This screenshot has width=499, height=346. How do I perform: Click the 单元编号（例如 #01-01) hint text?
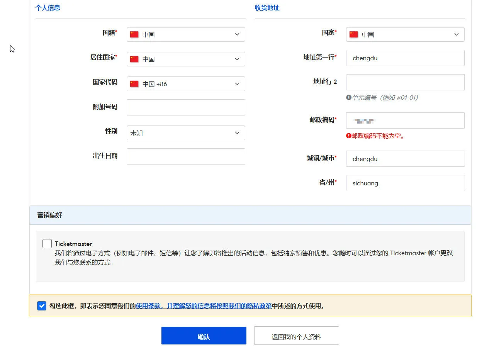click(385, 98)
